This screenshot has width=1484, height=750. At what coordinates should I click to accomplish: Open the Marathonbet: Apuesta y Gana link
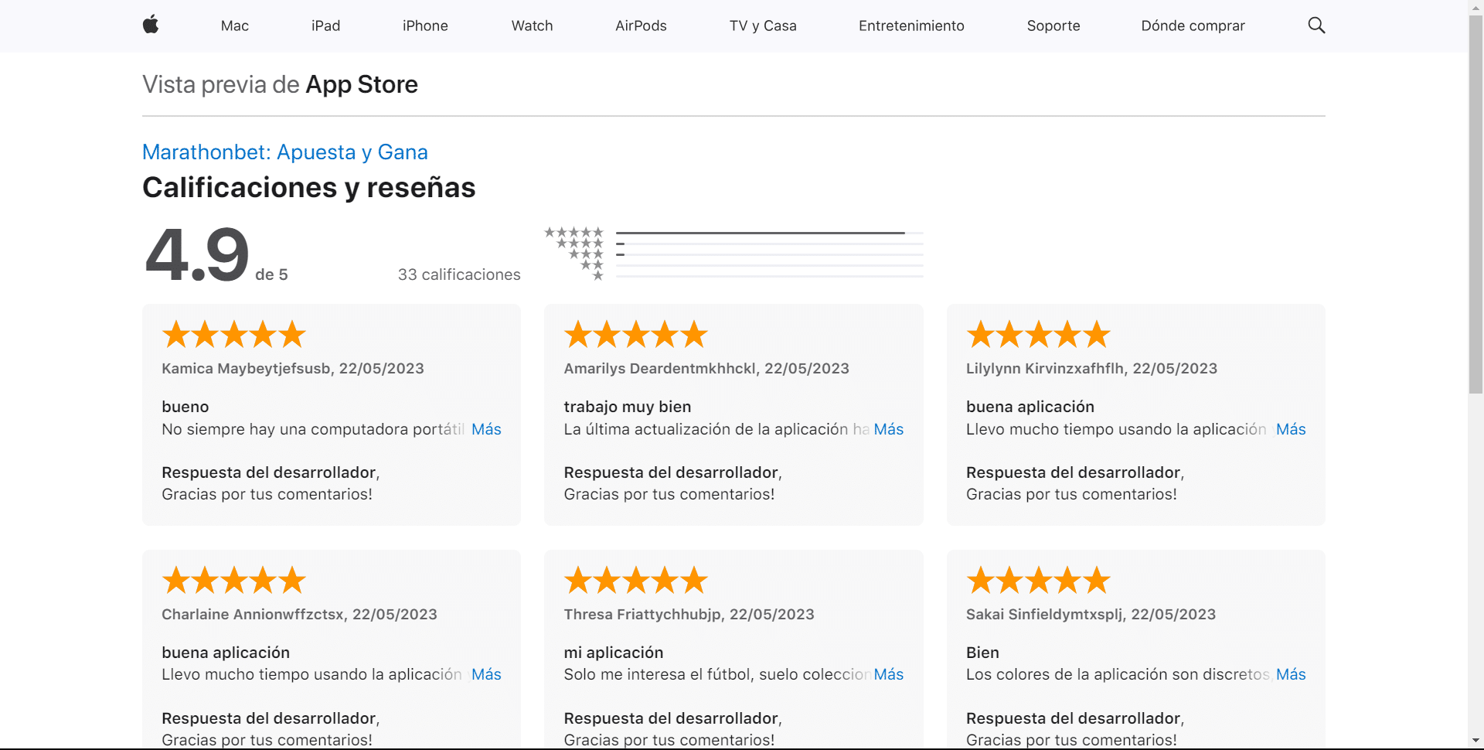(x=284, y=152)
